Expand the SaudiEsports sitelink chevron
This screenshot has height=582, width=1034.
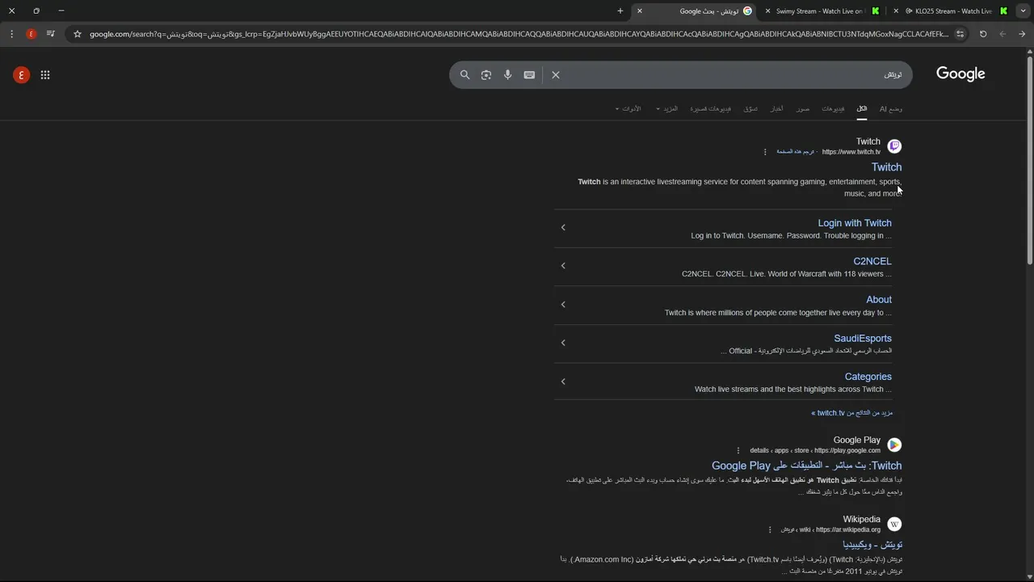point(563,342)
